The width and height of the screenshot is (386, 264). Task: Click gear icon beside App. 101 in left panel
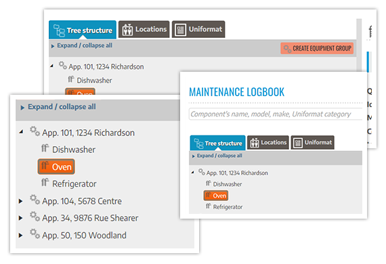[35, 131]
